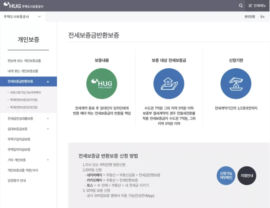270x208 pixels.
Task: Click the black 지점안내 circle
Action: pos(247,176)
